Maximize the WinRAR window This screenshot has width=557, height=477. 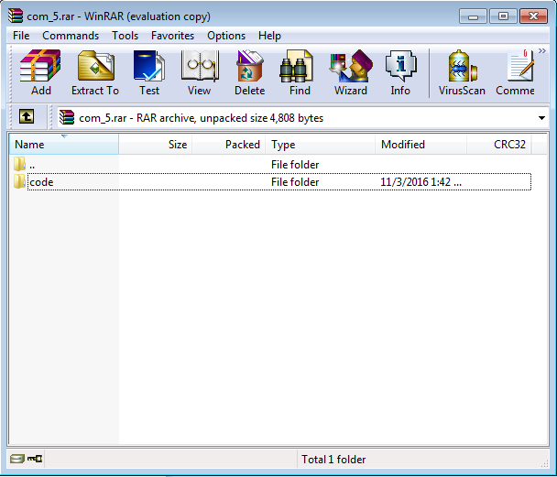pos(503,16)
